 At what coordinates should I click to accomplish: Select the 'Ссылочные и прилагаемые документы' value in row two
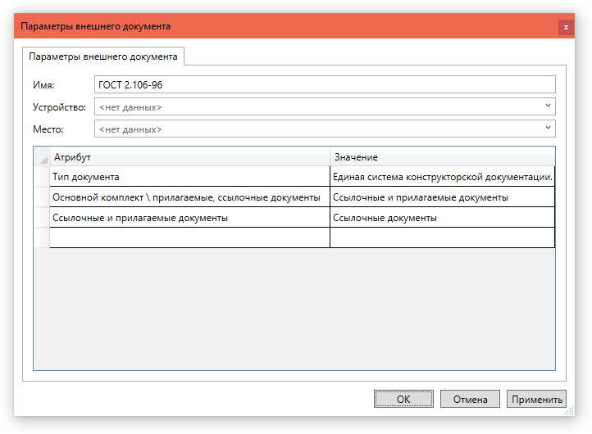pos(442,197)
